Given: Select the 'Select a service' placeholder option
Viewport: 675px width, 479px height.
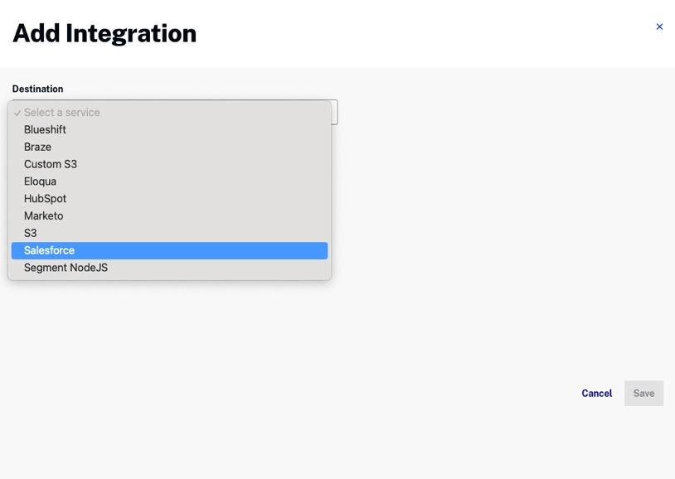Looking at the screenshot, I should (x=62, y=113).
